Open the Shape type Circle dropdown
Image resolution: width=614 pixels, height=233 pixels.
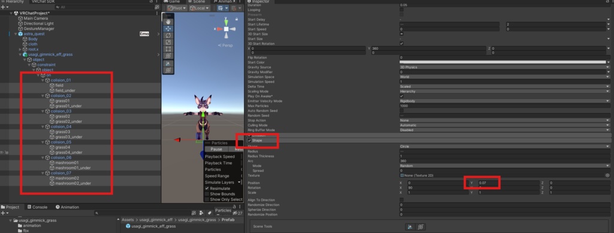pos(504,146)
